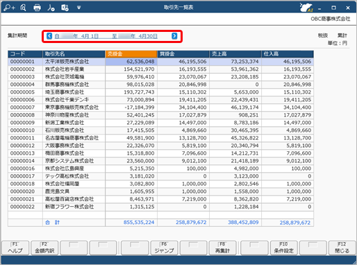
Task: Click the F10 条件設定 button
Action: pos(283,248)
